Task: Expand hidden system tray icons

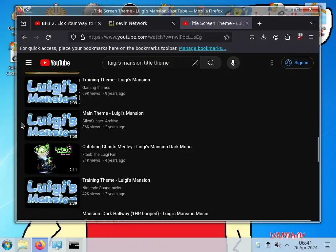Action: pyautogui.click(x=287, y=245)
